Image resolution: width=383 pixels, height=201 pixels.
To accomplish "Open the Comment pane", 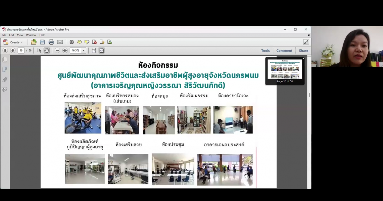I will pos(284,51).
